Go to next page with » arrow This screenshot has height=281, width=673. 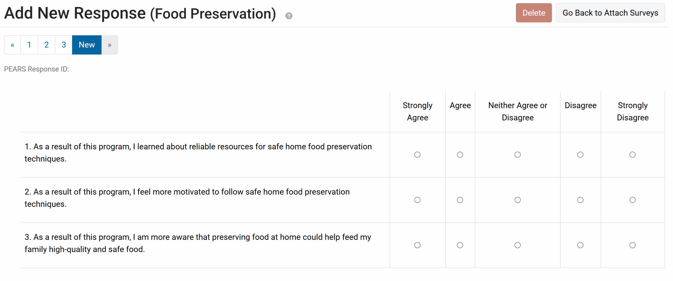point(110,45)
